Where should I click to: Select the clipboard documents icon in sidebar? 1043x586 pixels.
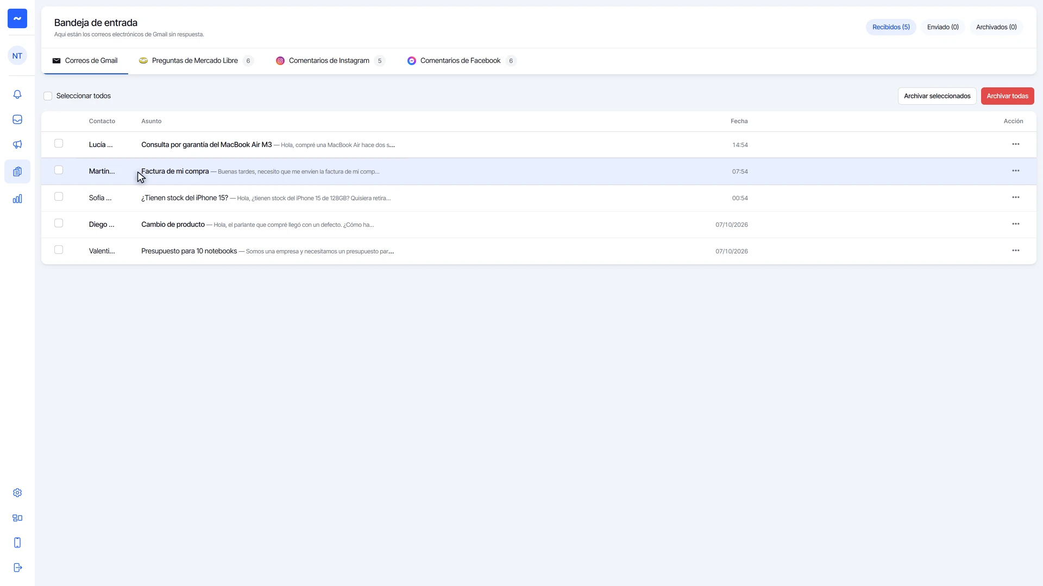coord(17,171)
